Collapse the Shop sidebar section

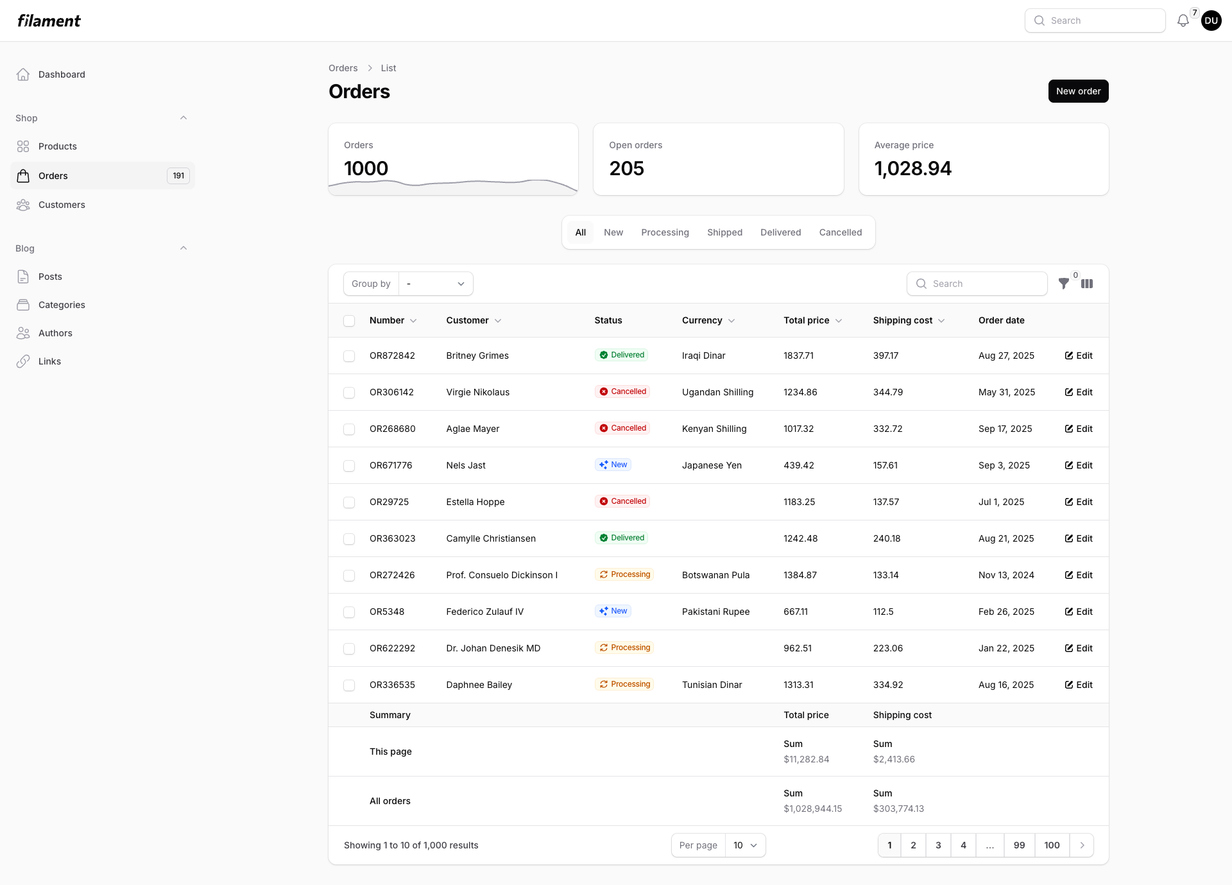pyautogui.click(x=184, y=117)
